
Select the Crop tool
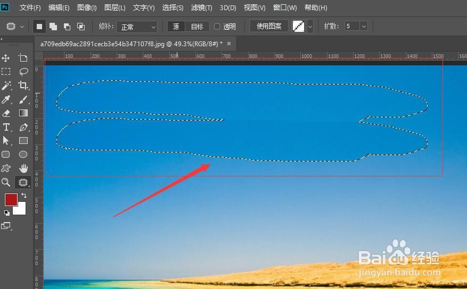(x=23, y=86)
